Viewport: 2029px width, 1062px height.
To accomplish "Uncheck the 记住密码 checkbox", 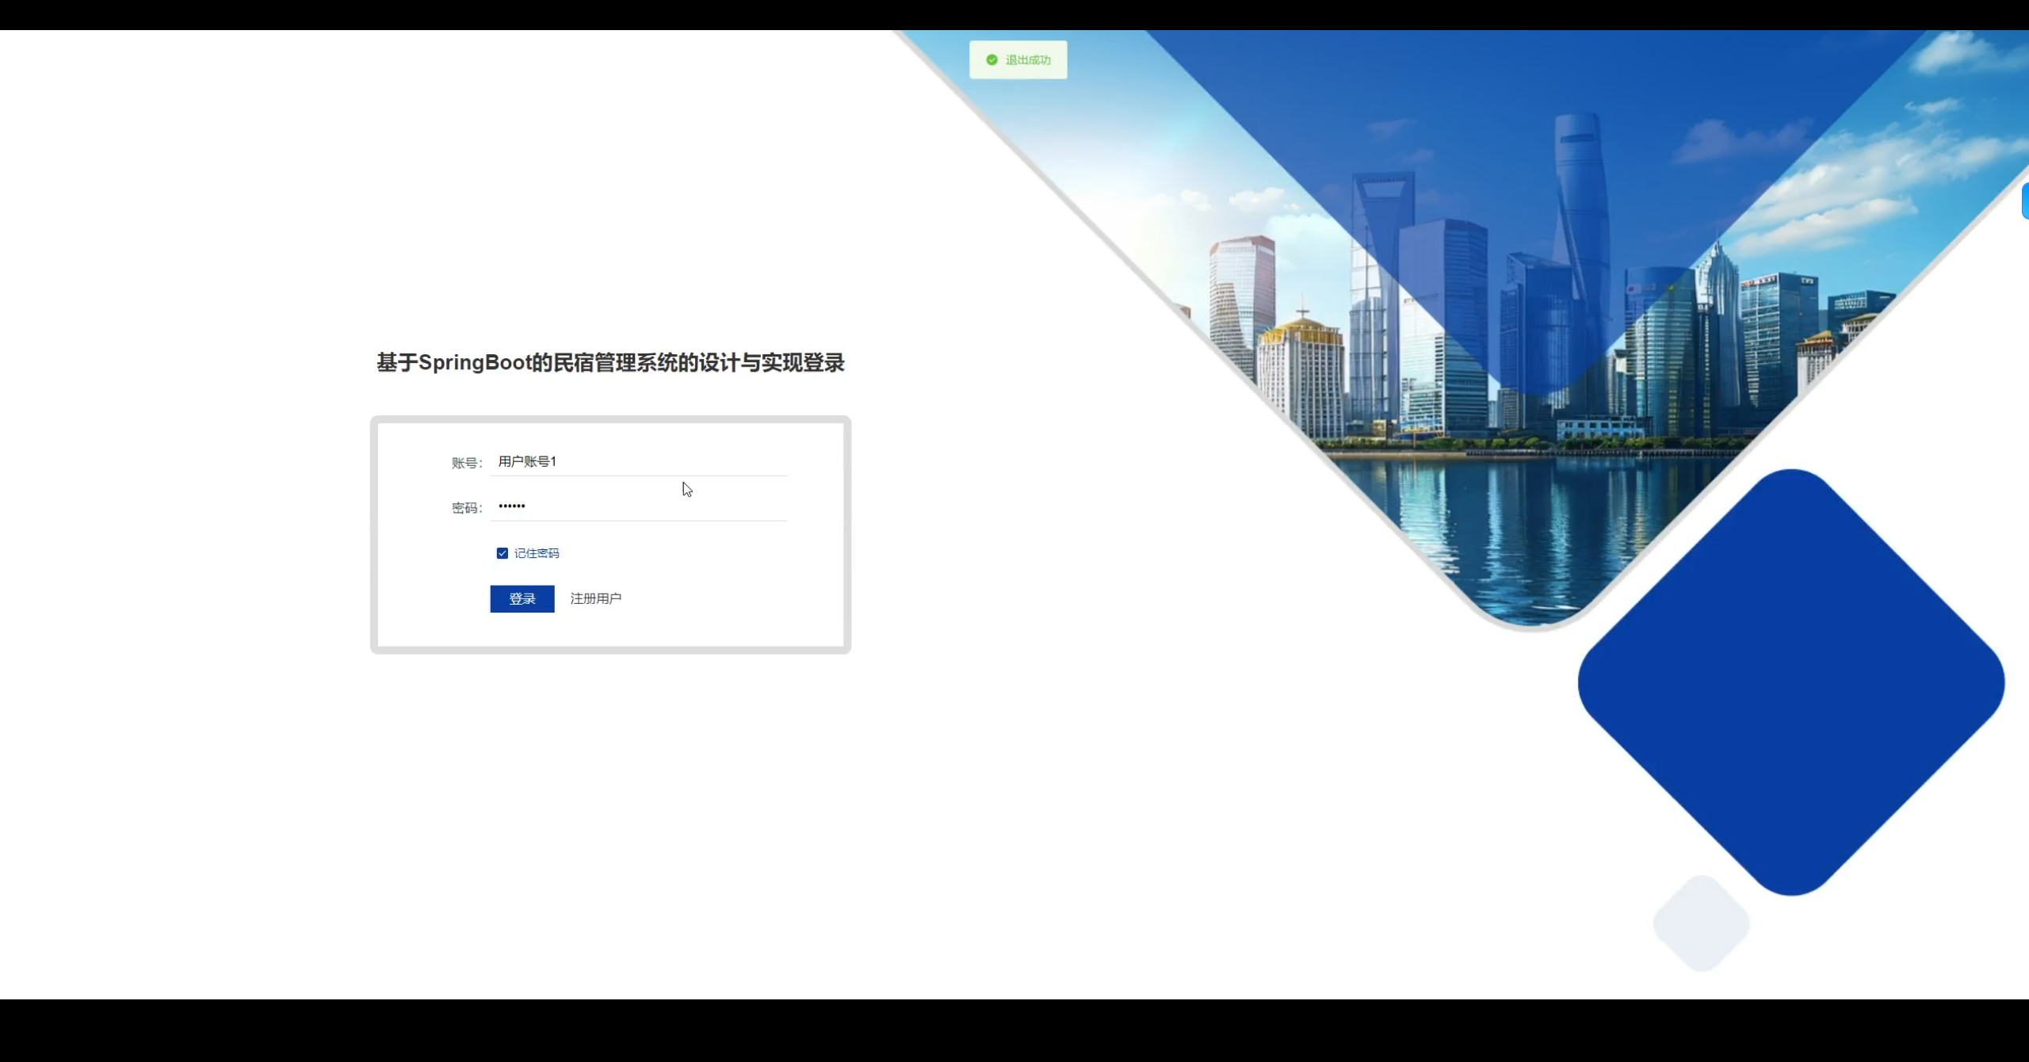I will (x=502, y=553).
